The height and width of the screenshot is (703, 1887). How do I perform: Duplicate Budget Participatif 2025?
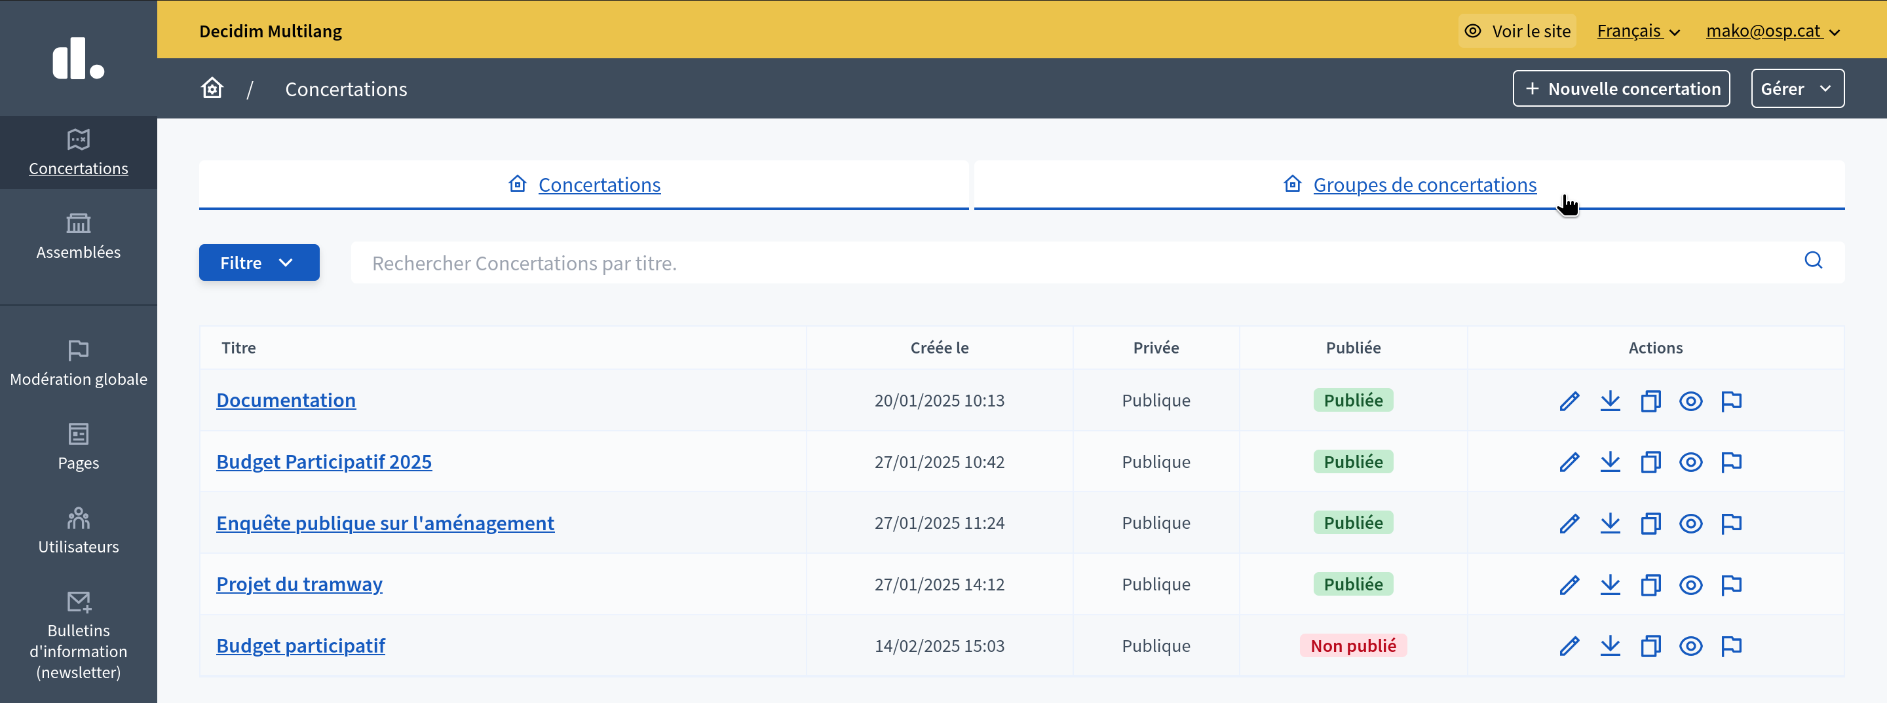pos(1650,462)
